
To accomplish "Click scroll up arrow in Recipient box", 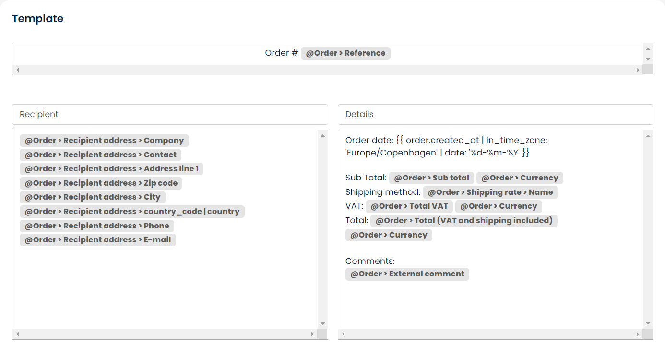I will [x=322, y=136].
